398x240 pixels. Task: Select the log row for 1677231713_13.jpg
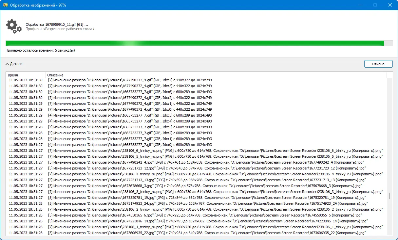(x=197, y=180)
